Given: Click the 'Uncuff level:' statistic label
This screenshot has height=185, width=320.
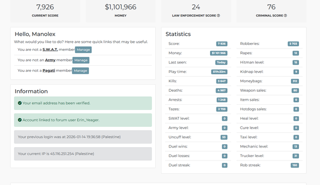Looking at the screenshot, I should coord(180,137).
